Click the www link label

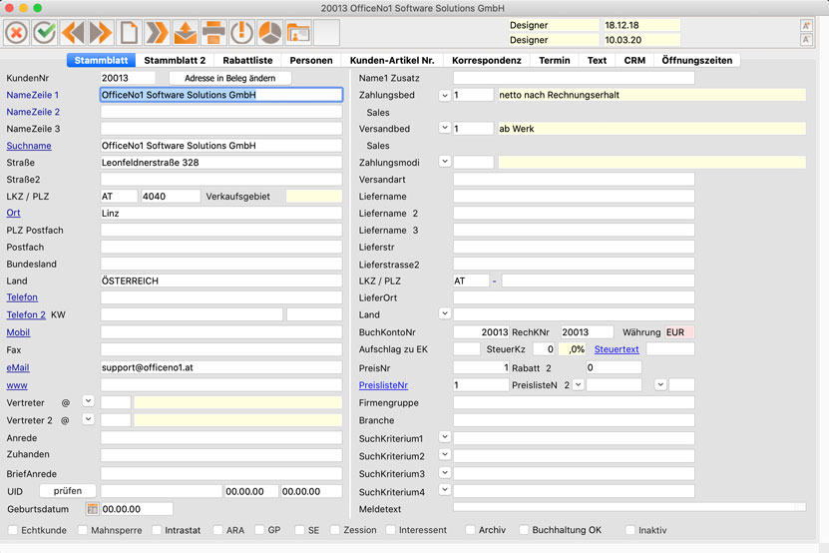17,385
